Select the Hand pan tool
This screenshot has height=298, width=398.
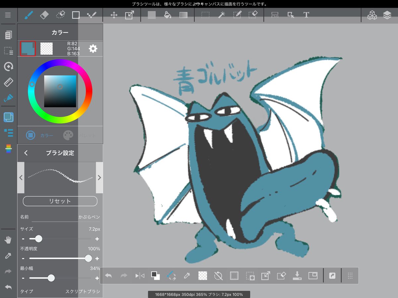(8, 240)
